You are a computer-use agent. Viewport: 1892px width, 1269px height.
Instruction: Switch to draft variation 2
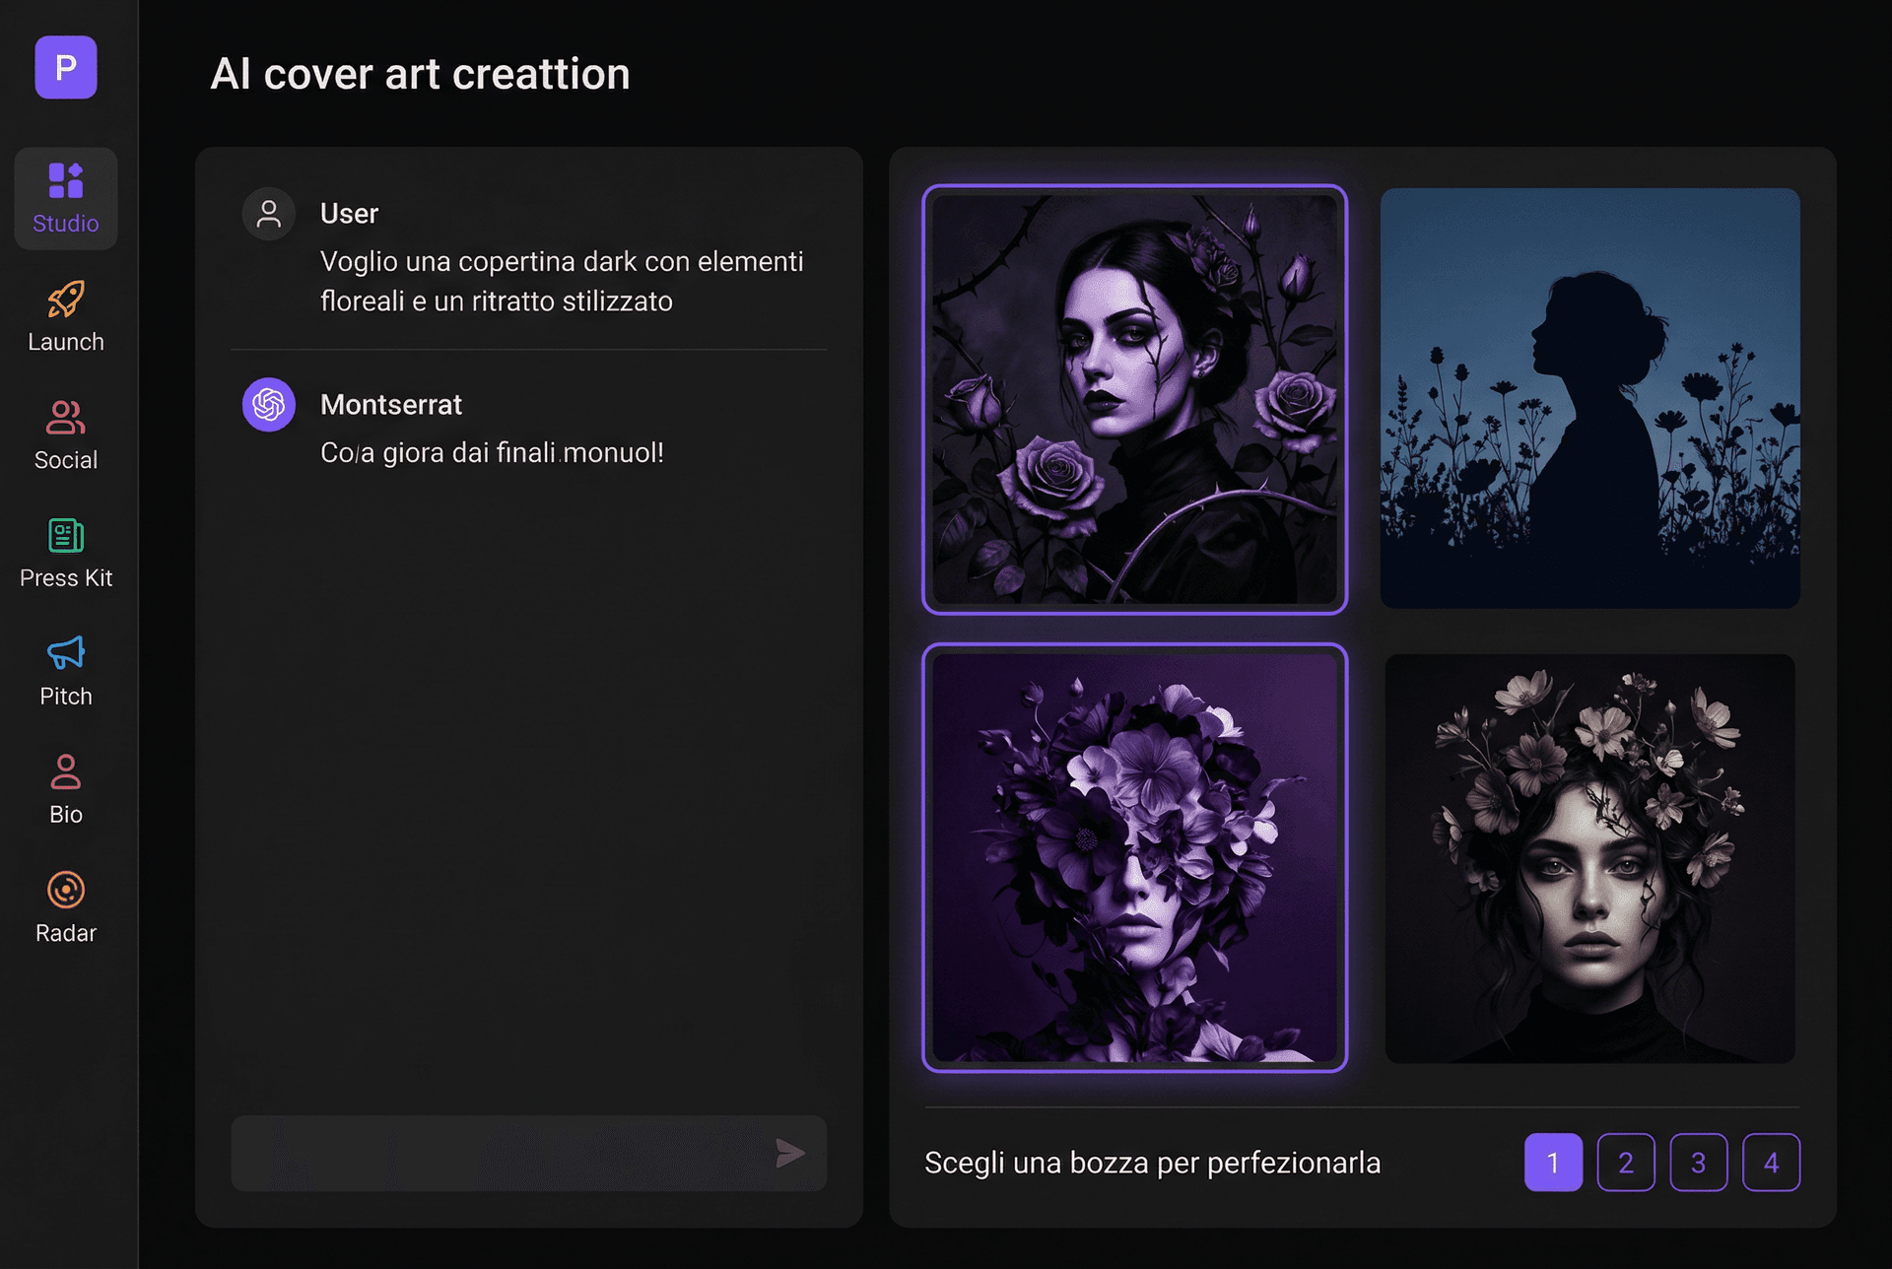(1626, 1163)
